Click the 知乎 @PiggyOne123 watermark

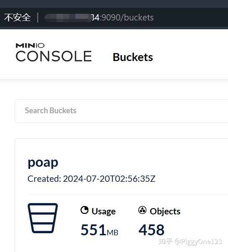[190, 242]
